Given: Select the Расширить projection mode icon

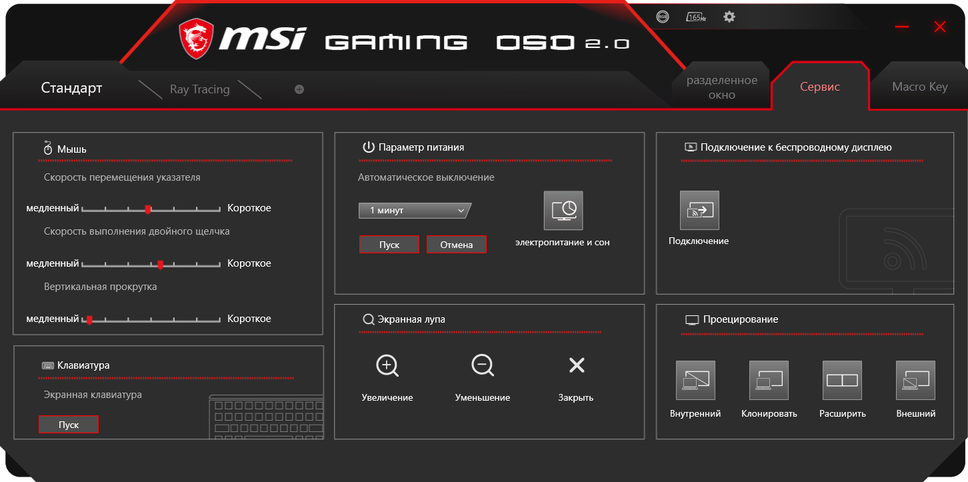Looking at the screenshot, I should click(x=842, y=381).
